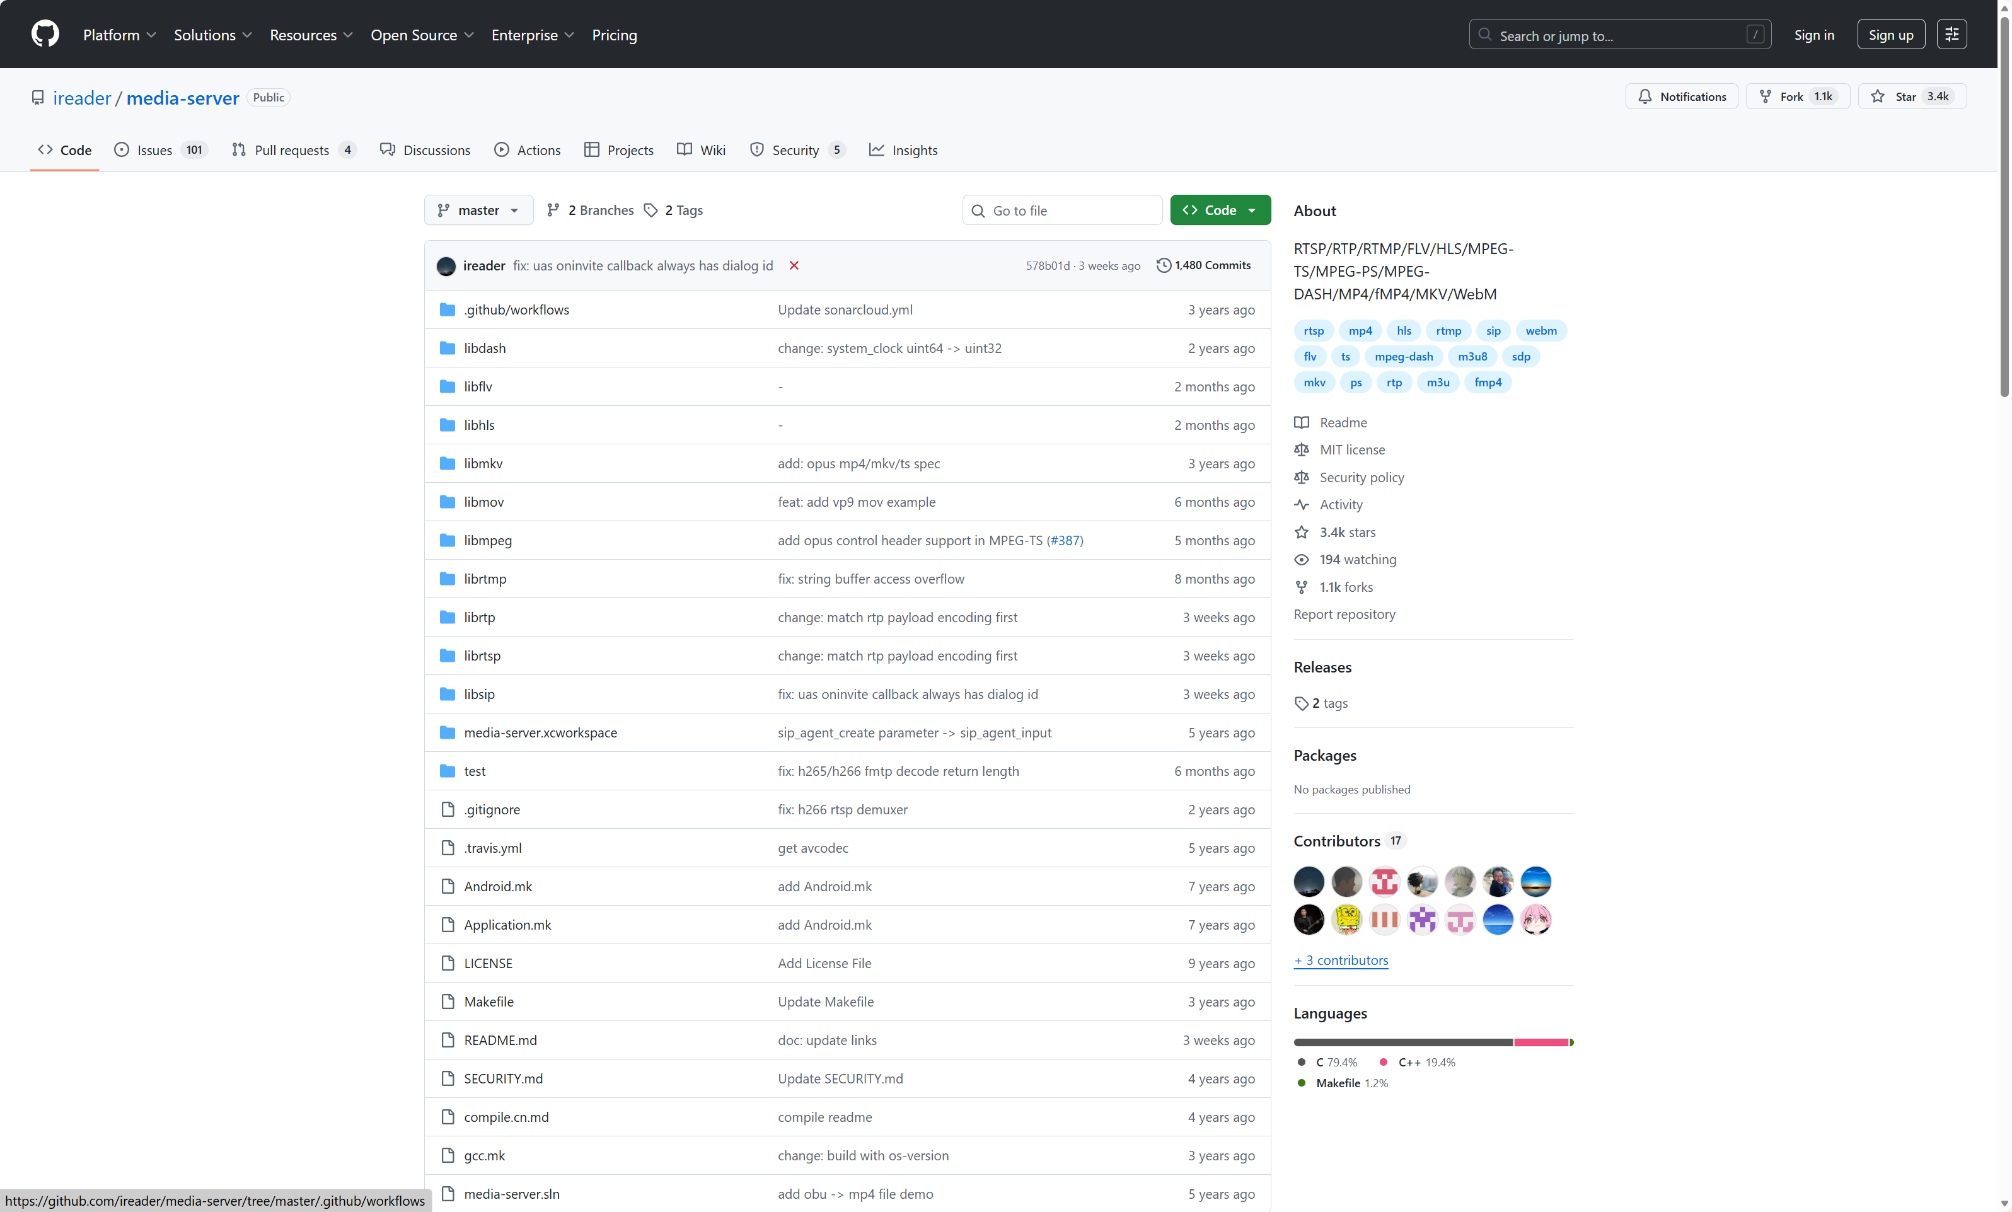Open the #387 pull request link
The width and height of the screenshot is (2012, 1212).
point(1065,540)
